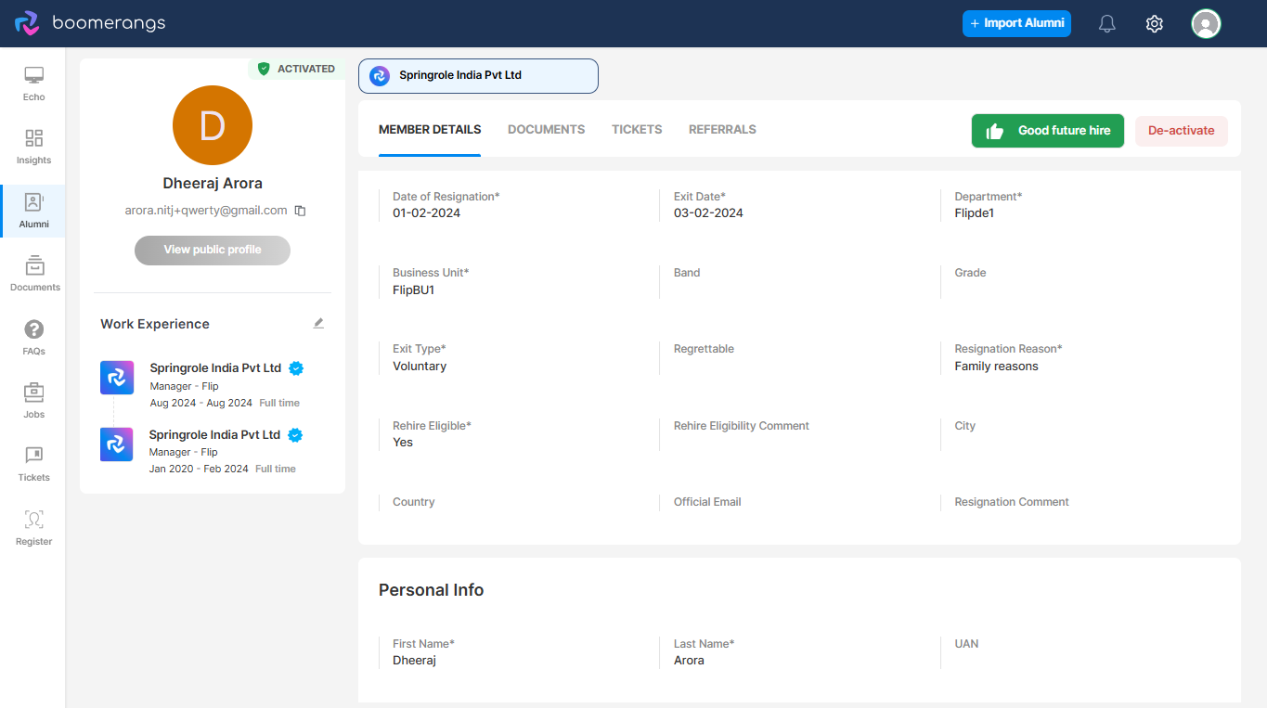Open FAQs in the sidebar
This screenshot has height=708, width=1267.
pyautogui.click(x=33, y=338)
